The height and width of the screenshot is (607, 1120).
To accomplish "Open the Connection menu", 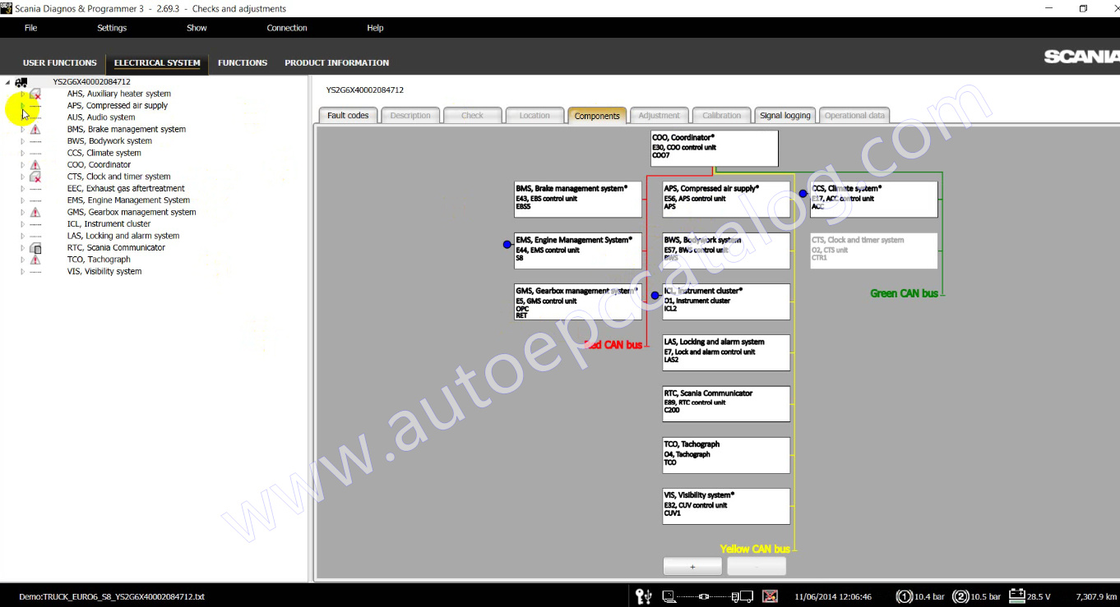I will [x=286, y=28].
